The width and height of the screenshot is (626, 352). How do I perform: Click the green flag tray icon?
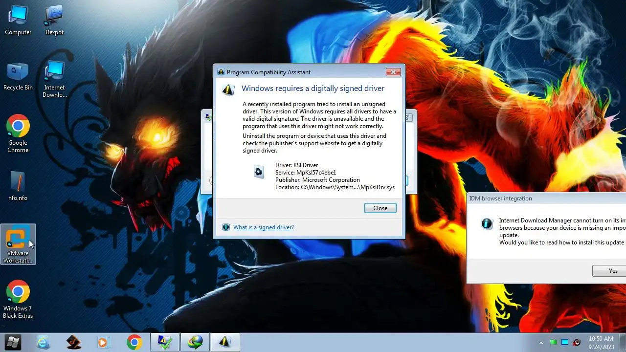tap(553, 342)
